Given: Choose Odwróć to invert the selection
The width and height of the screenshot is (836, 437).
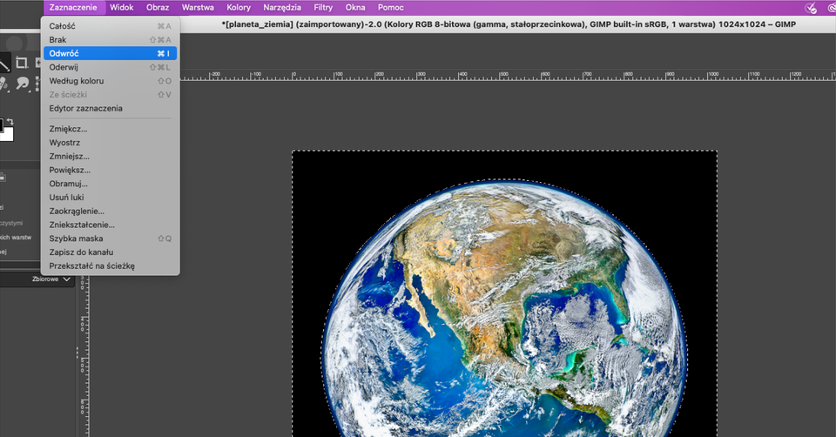Looking at the screenshot, I should [64, 53].
